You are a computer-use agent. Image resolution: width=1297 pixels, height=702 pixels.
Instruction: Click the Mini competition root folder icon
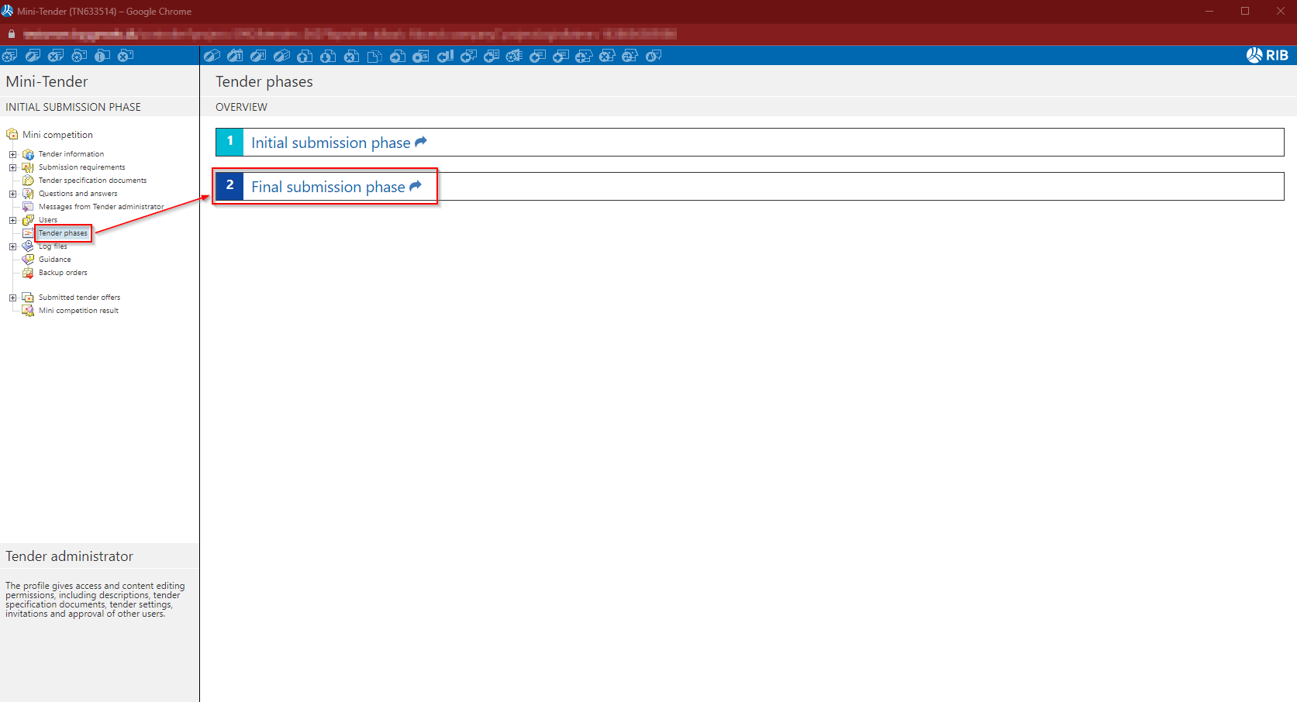click(x=12, y=135)
